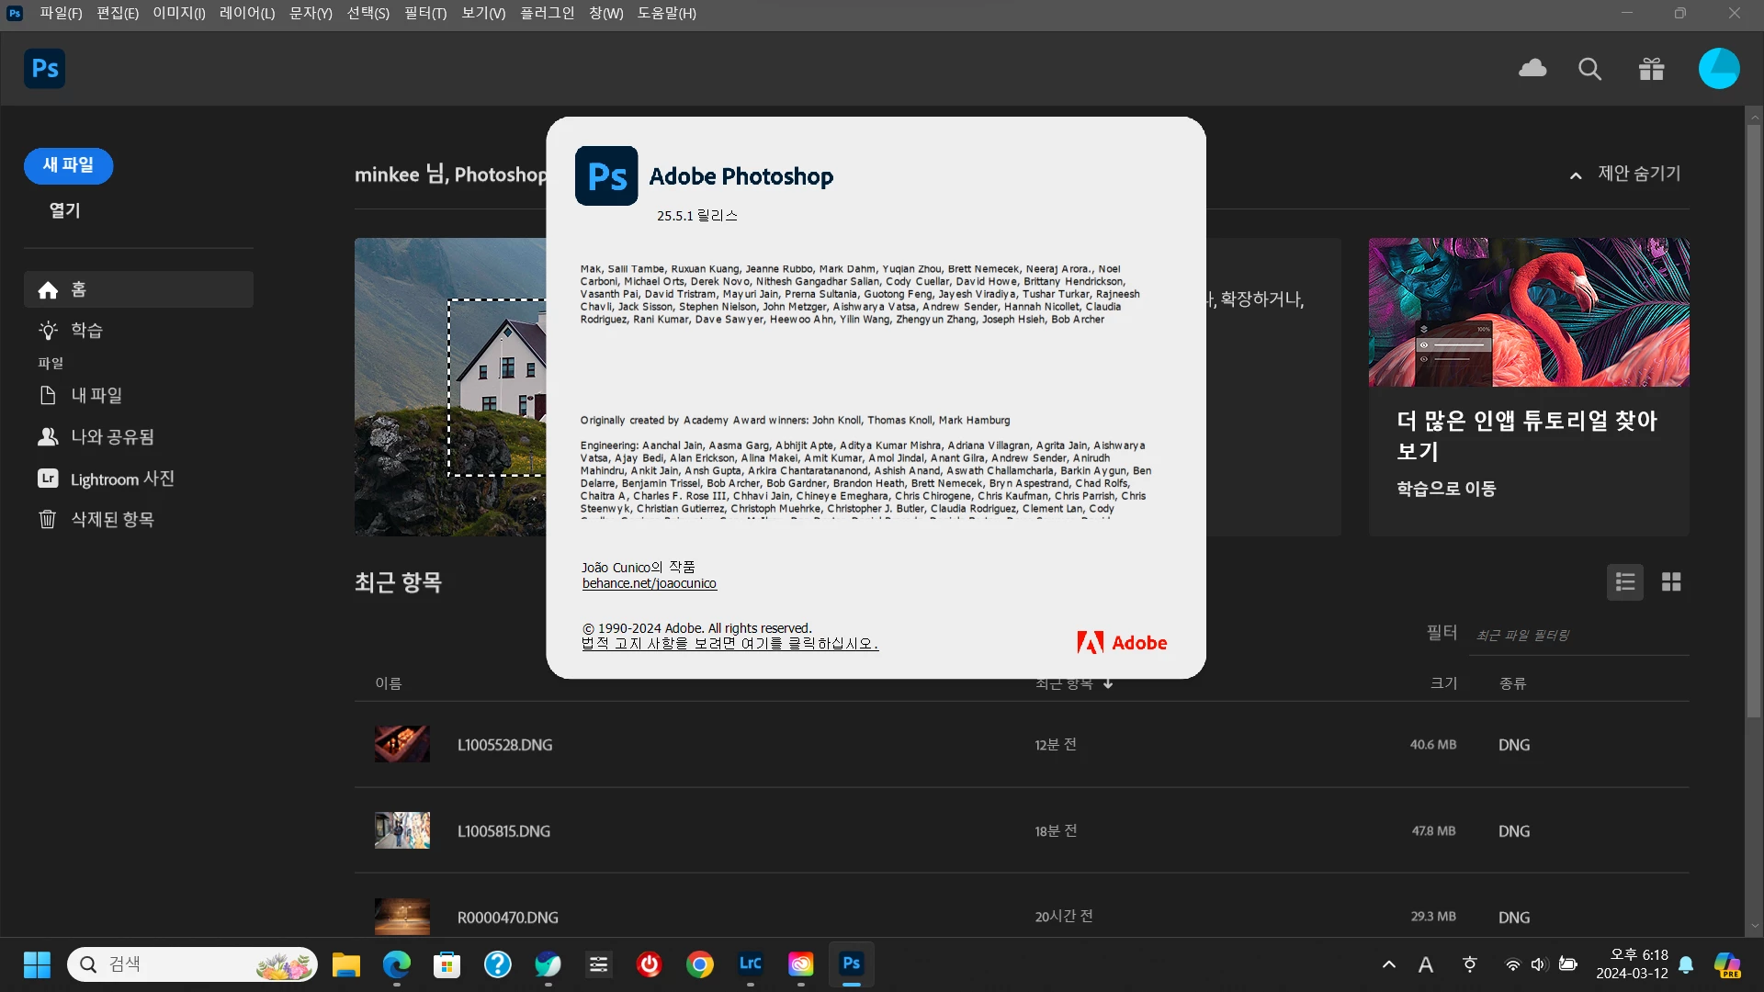
Task: Open the behance.net/joaocunico link
Action: point(649,584)
